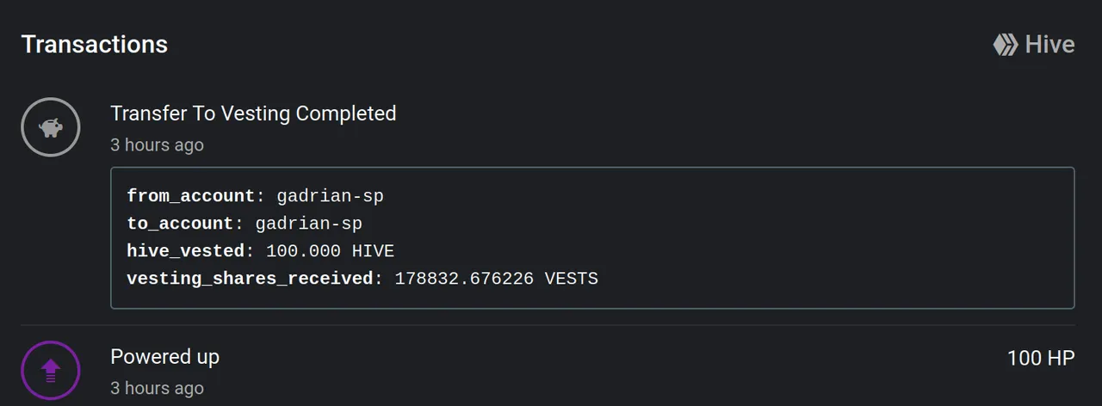Image resolution: width=1102 pixels, height=406 pixels.
Task: Click inside the transaction details box
Action: 592,237
